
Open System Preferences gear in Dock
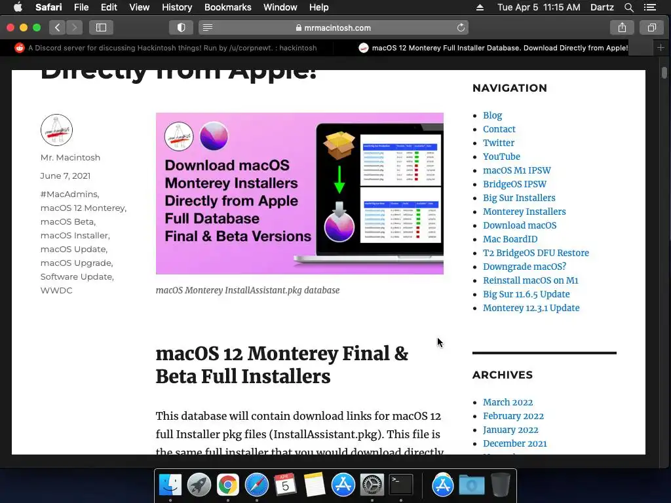pyautogui.click(x=372, y=485)
